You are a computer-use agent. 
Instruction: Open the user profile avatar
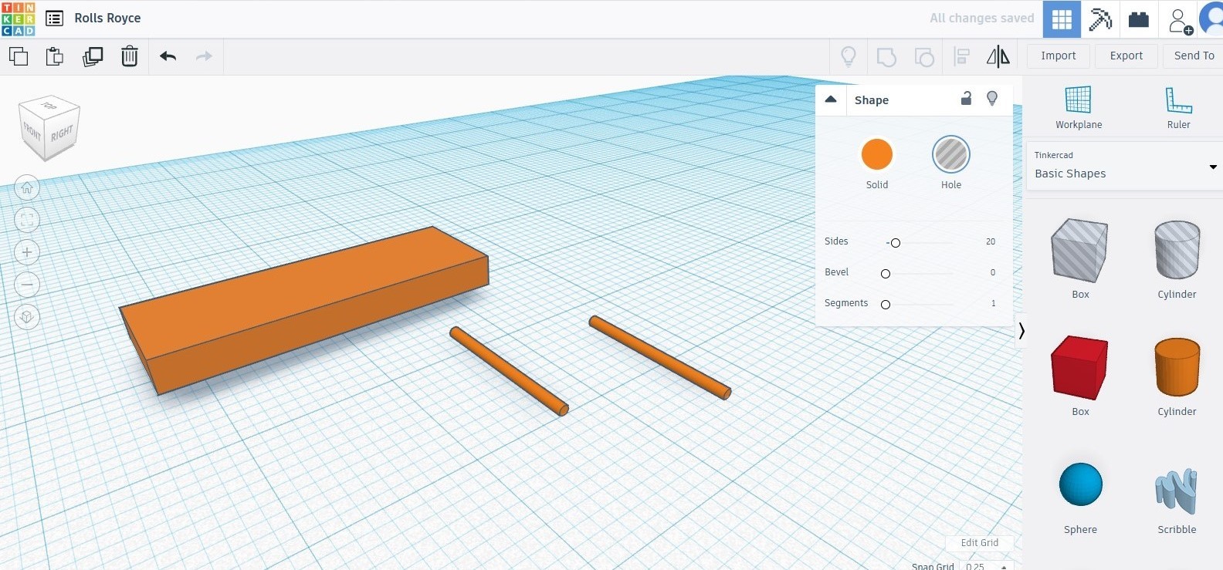tap(1212, 19)
